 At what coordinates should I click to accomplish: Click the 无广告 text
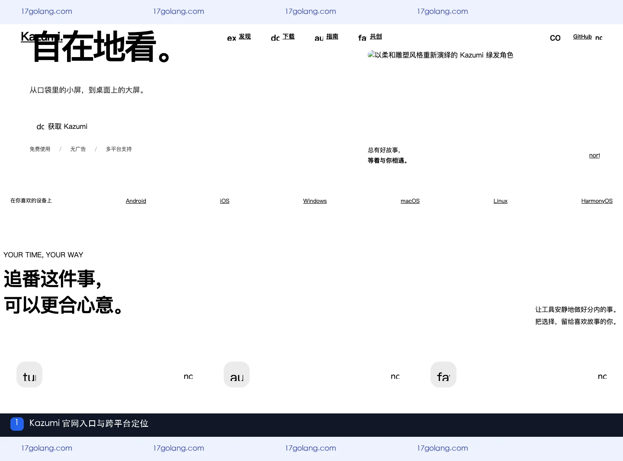[78, 149]
